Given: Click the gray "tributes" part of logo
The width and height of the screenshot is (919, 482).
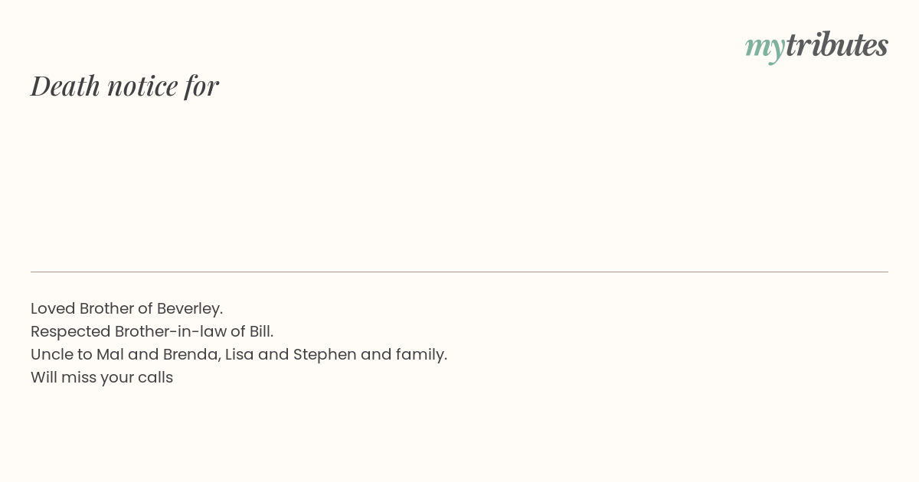Looking at the screenshot, I should click(837, 44).
